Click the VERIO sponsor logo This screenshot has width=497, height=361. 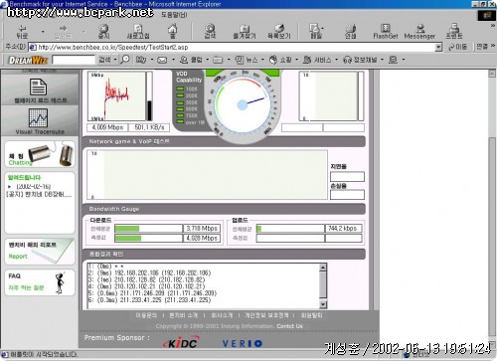pos(243,343)
